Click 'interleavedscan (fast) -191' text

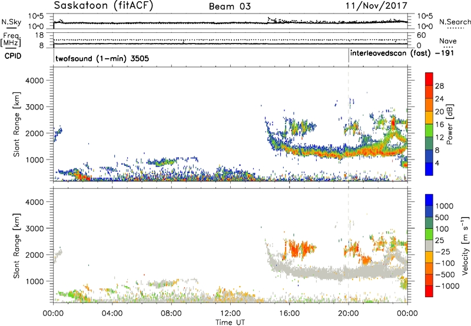[402, 54]
